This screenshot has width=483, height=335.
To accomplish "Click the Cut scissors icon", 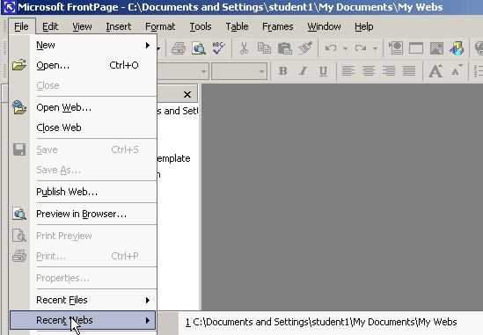I will point(244,48).
